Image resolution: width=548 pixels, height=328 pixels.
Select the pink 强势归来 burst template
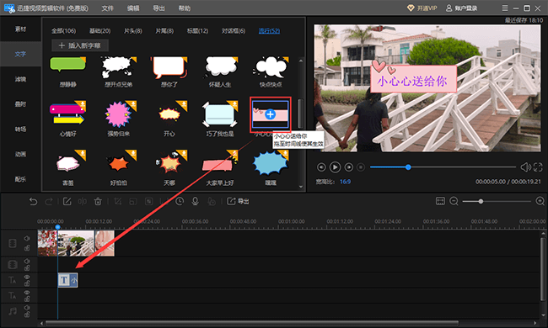[119, 114]
